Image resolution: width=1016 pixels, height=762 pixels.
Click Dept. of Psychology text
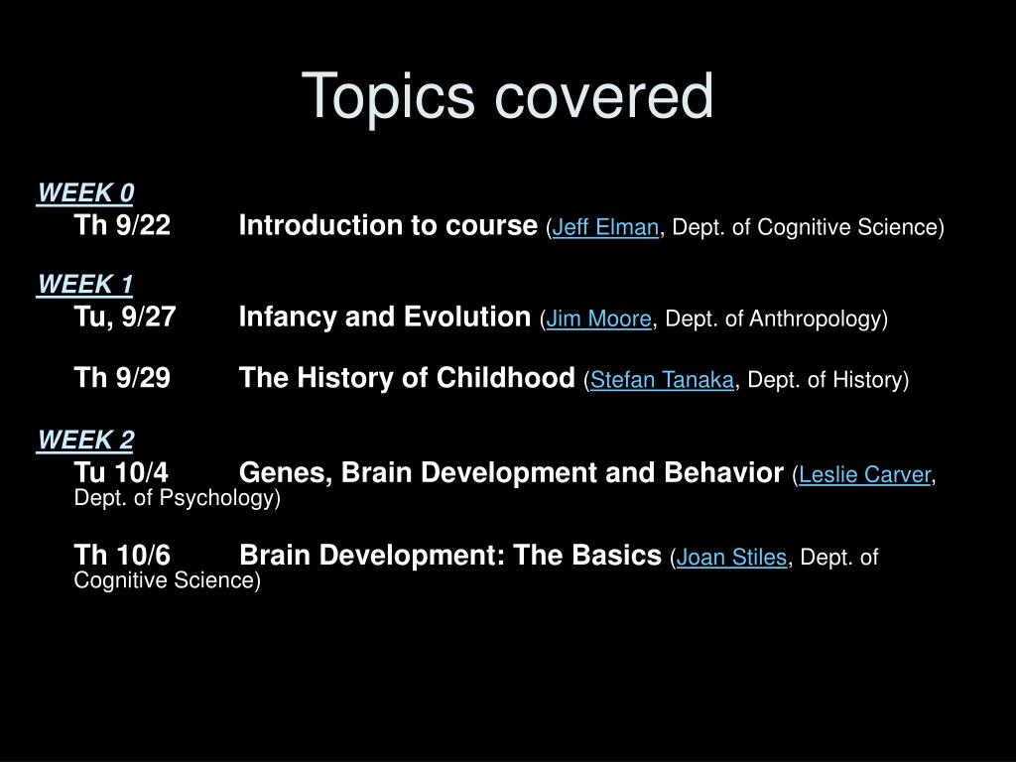click(x=175, y=498)
